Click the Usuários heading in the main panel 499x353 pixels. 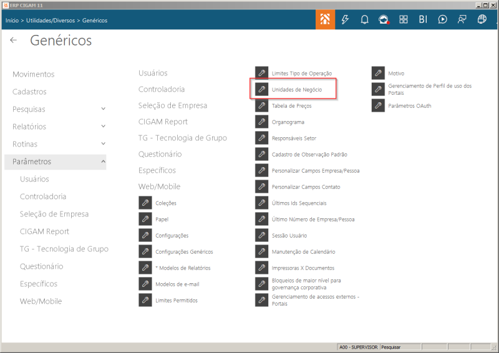tap(153, 73)
